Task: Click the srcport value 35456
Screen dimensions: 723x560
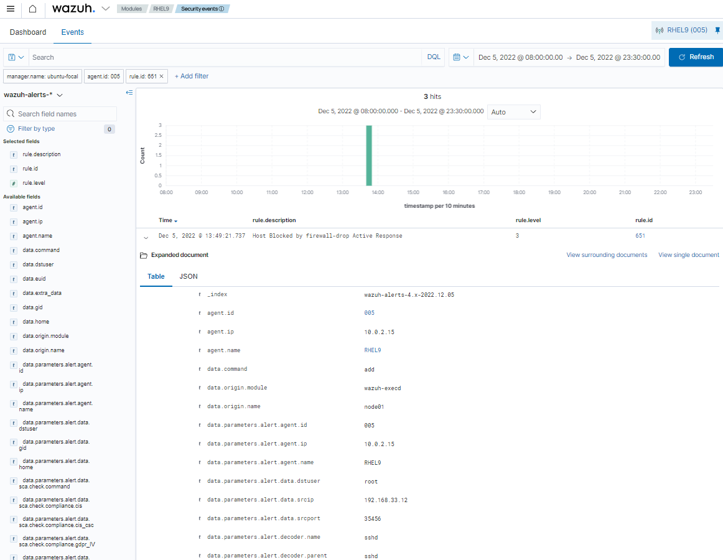Action: coord(373,519)
